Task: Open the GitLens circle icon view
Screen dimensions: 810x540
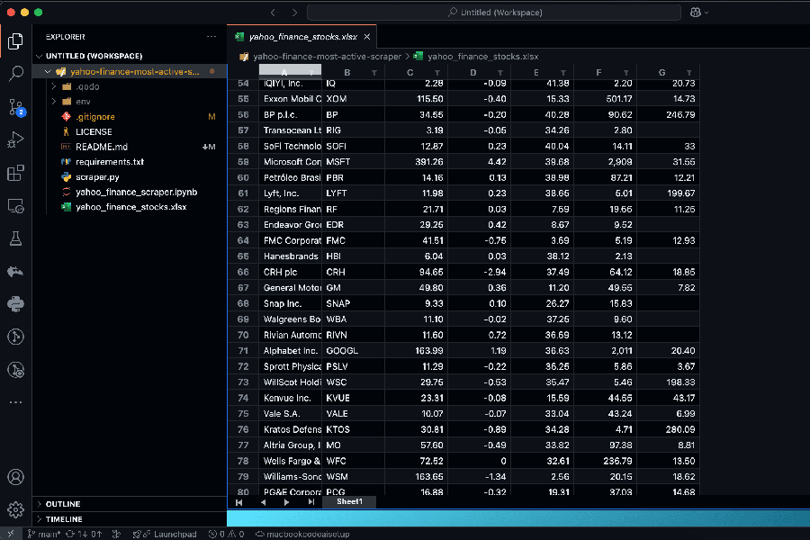Action: tap(15, 337)
